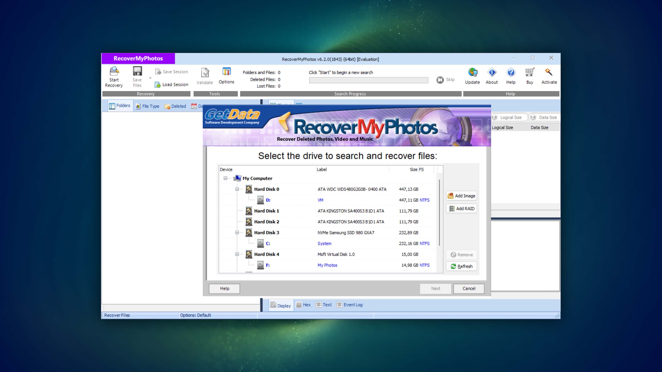662x372 pixels.
Task: Click Save Session in the toolbar
Action: (171, 72)
